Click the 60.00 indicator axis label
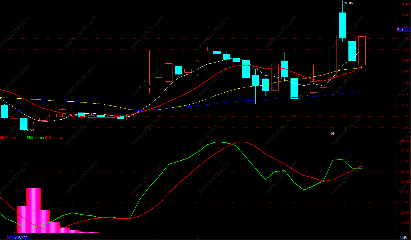411x240 pixels. click(x=405, y=172)
